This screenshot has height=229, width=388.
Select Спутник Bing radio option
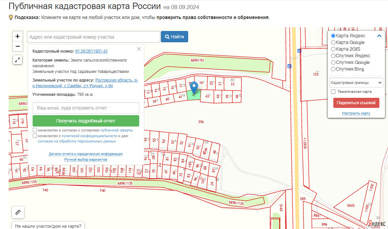pyautogui.click(x=333, y=69)
